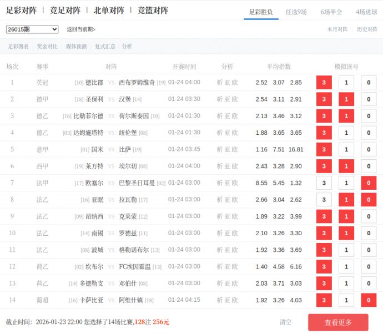Open the 本月对阵 link

tap(337, 29)
